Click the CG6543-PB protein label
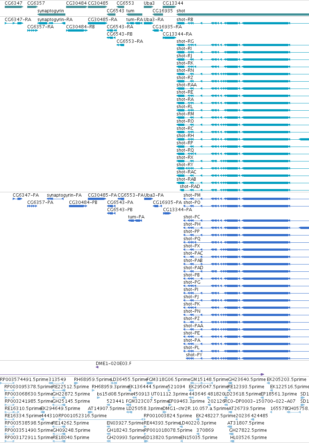This screenshot has width=309, height=443. click(120, 210)
